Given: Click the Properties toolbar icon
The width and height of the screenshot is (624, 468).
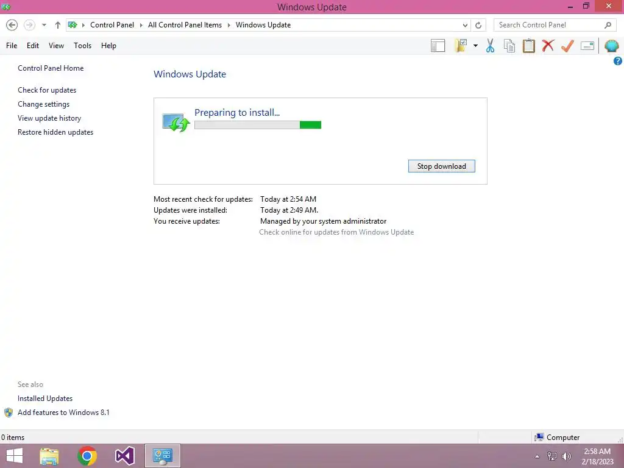Looking at the screenshot, I should [x=587, y=46].
